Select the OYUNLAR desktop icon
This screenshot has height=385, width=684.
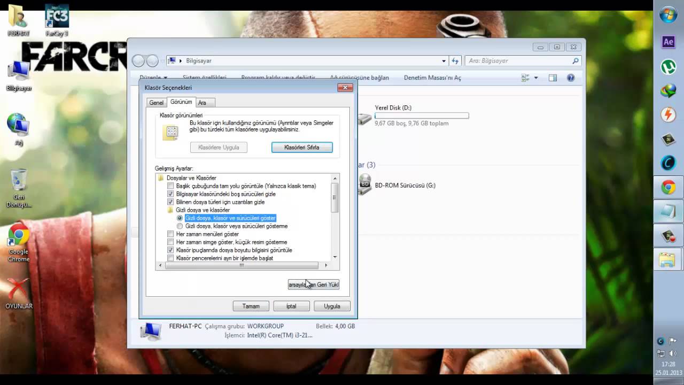click(19, 294)
